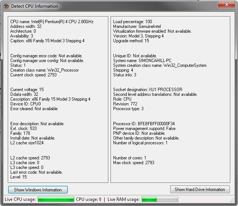Click Error description: Not available
The width and height of the screenshot is (238, 206).
point(37,124)
